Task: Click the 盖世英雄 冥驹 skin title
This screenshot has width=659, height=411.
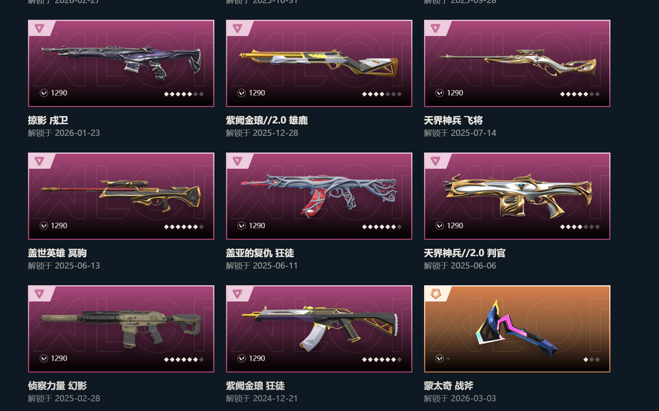Action: pyautogui.click(x=57, y=252)
